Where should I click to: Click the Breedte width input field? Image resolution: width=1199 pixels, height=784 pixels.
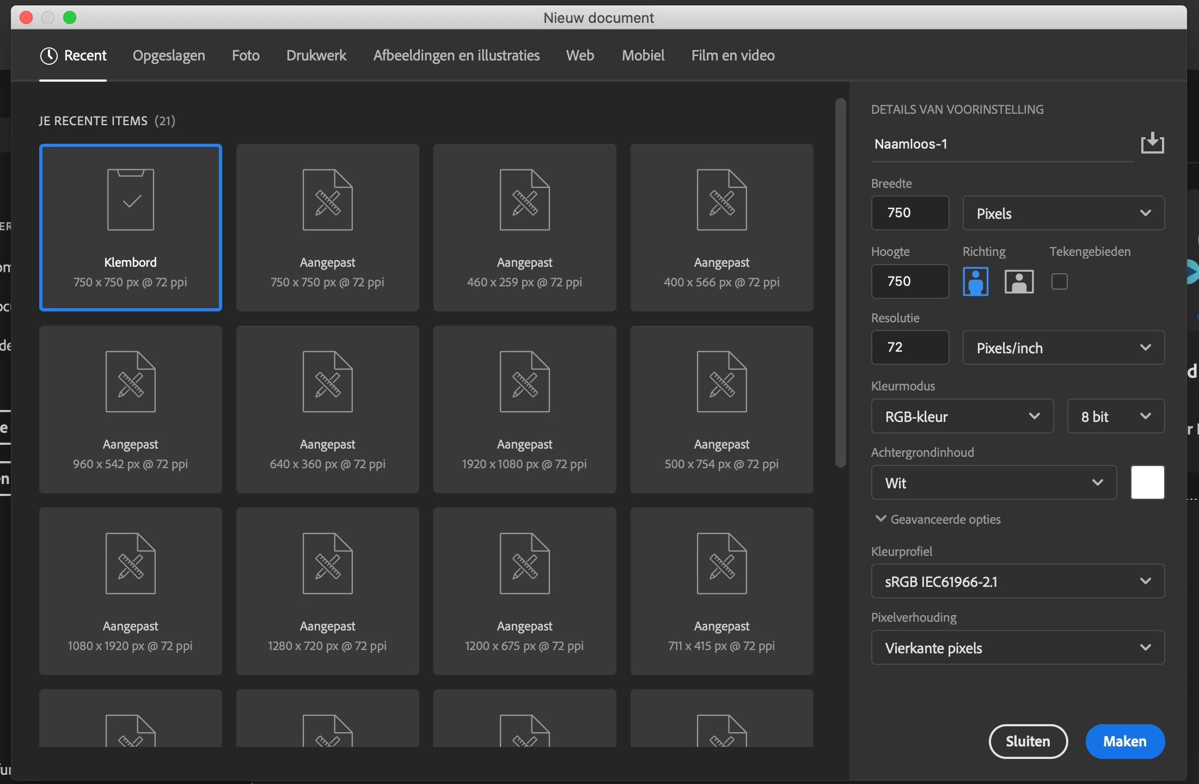coord(909,213)
